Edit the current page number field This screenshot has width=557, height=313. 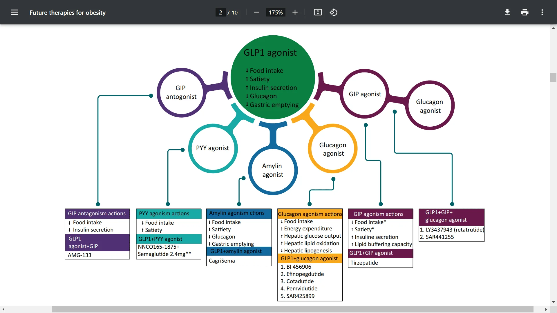point(220,12)
